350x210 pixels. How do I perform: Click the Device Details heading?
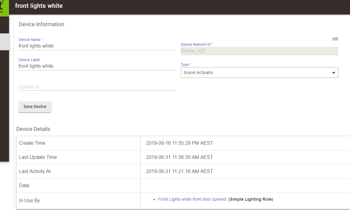point(33,129)
